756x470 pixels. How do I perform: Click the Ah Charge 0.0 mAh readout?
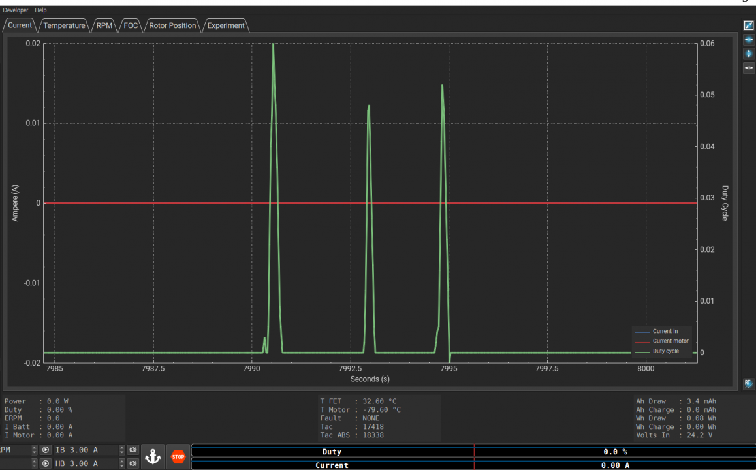(676, 410)
